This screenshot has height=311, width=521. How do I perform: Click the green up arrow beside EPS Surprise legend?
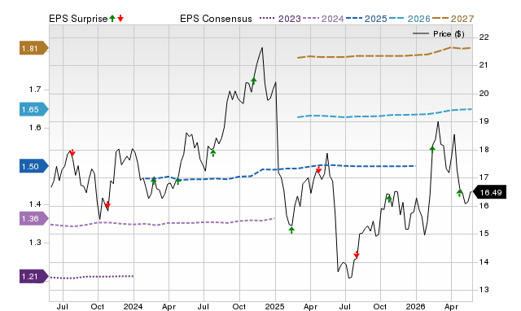[x=112, y=19]
